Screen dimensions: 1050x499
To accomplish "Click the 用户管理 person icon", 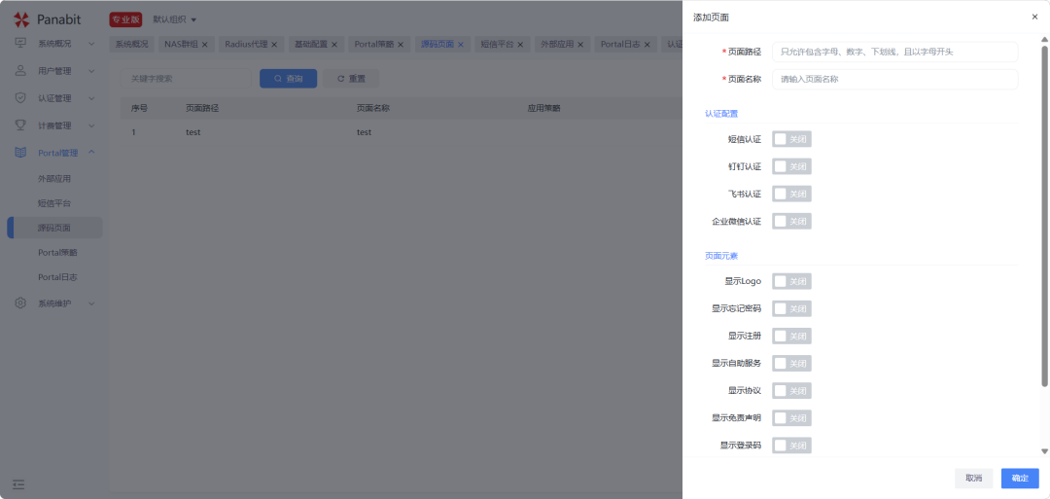I will point(20,70).
